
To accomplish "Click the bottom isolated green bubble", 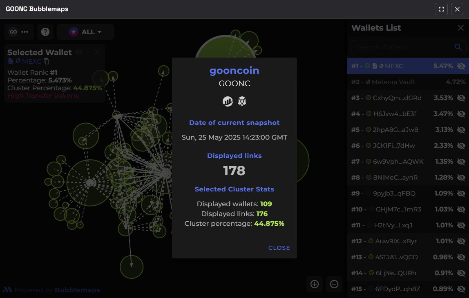I will pos(132,267).
